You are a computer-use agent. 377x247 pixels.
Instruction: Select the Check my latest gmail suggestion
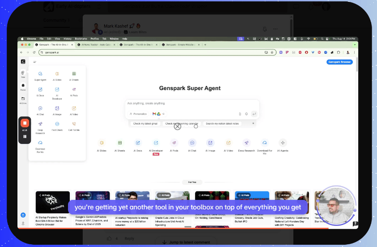(145, 124)
